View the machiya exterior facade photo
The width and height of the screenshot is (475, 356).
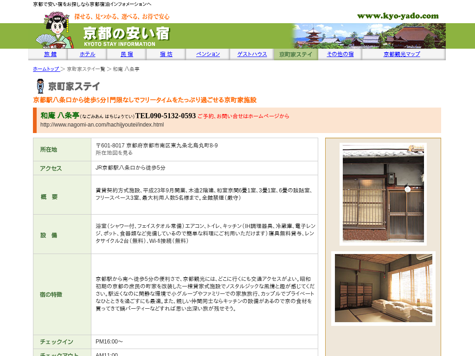point(383,194)
